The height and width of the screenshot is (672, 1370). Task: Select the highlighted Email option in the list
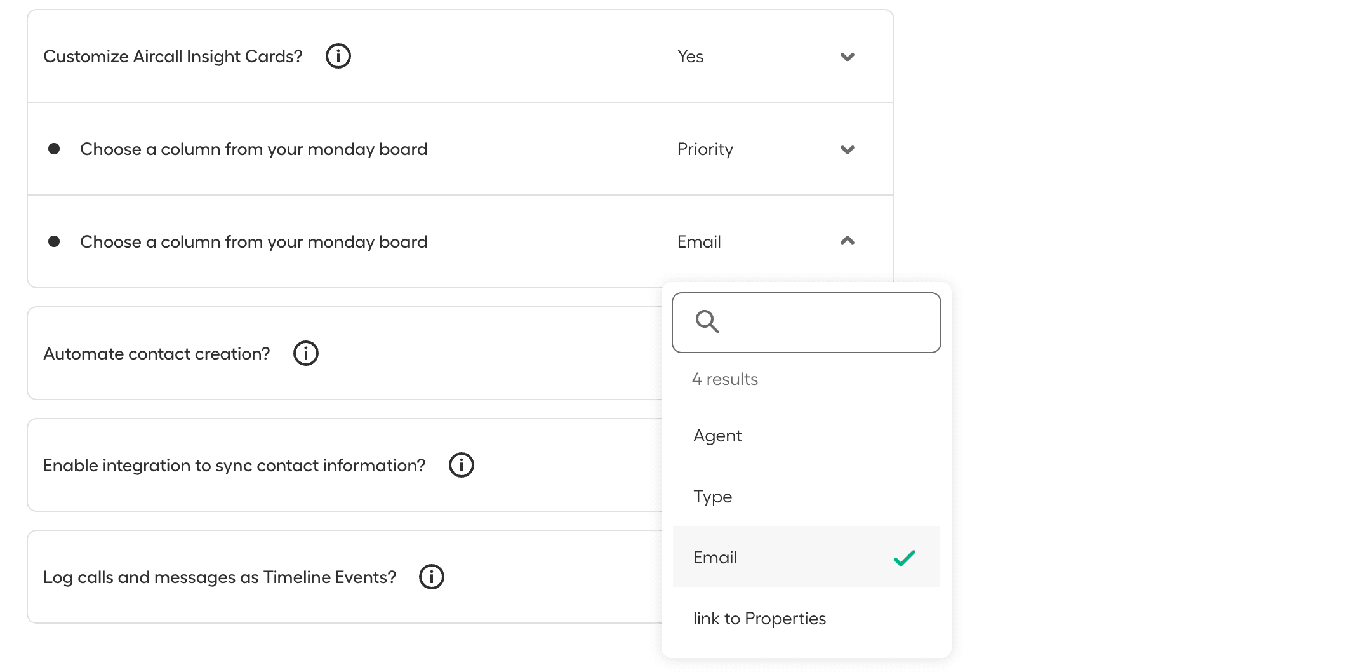[x=715, y=558]
